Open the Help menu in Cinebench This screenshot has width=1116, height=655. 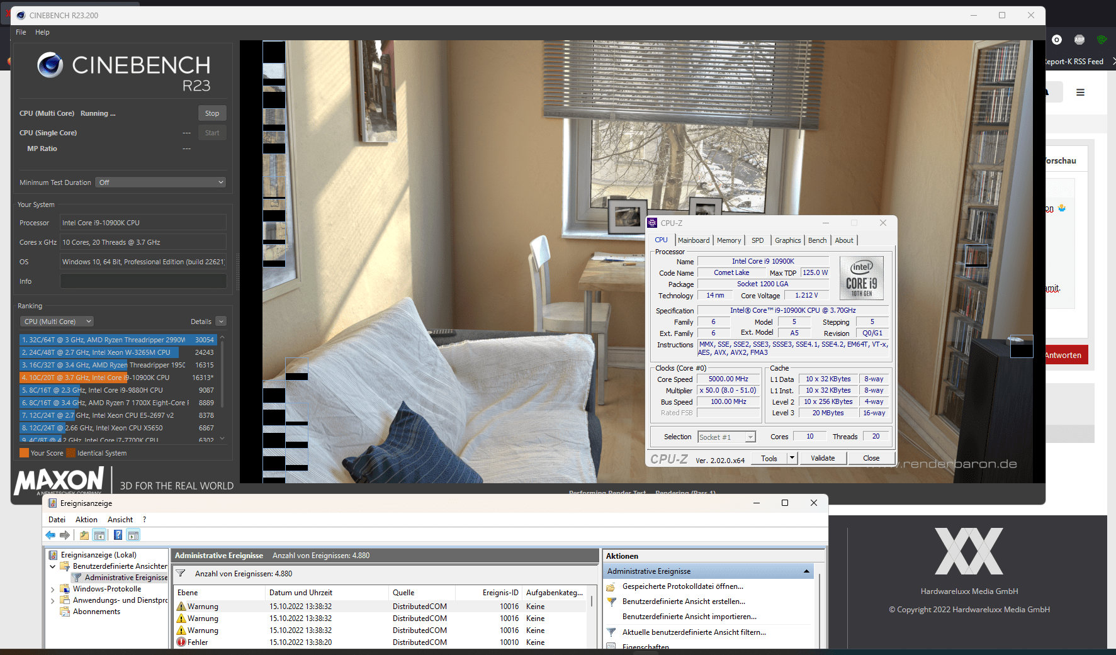coord(42,32)
